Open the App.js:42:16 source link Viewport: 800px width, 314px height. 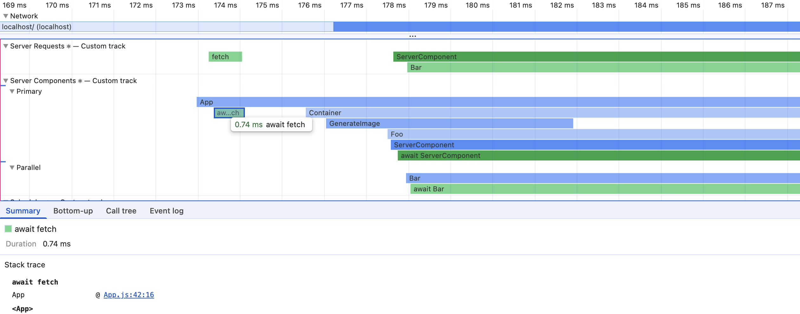click(128, 295)
